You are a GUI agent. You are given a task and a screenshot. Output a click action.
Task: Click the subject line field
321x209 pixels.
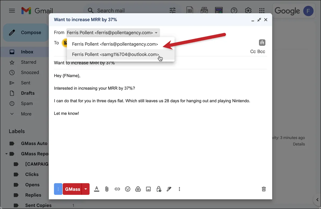[160, 63]
